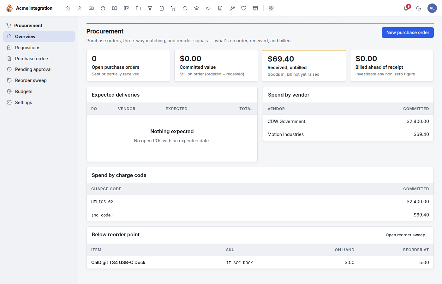The height and width of the screenshot is (284, 442).
Task: Open the banknote (finance) icon in top bar
Action: coord(91,8)
